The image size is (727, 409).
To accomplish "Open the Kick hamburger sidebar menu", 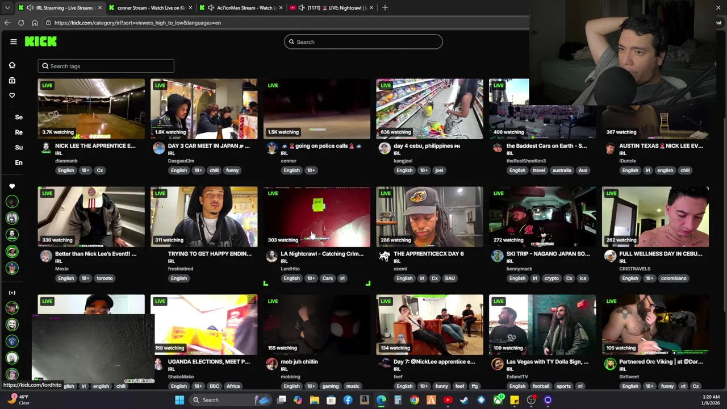I will 13,41.
